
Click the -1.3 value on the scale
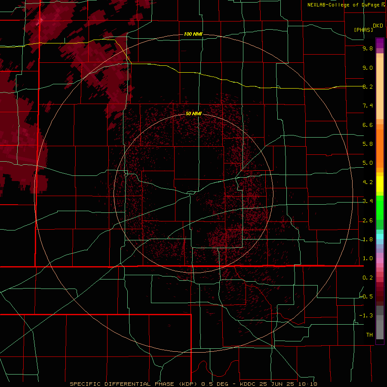point(366,316)
